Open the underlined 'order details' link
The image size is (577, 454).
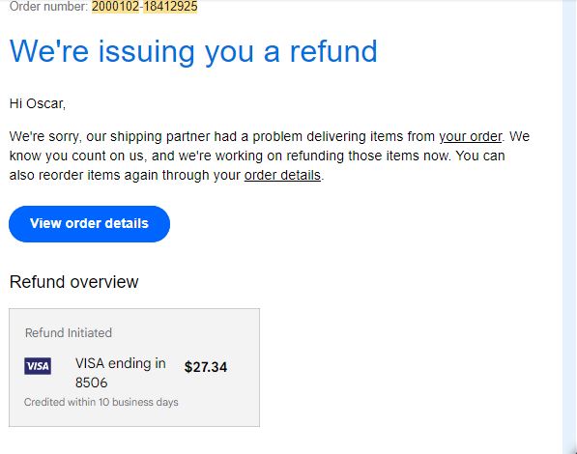click(282, 175)
